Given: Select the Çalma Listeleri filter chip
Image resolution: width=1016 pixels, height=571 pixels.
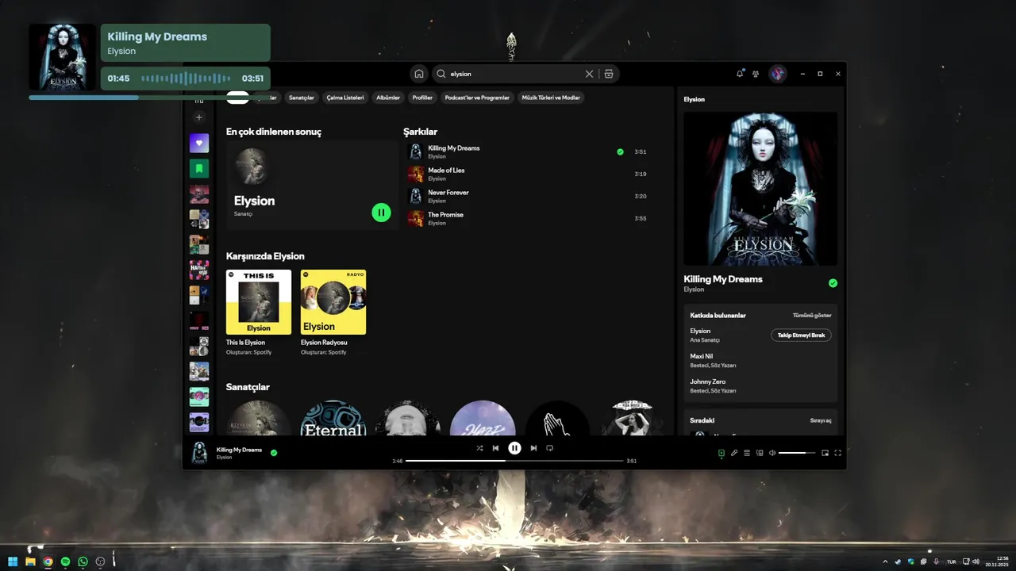Looking at the screenshot, I should (x=345, y=98).
